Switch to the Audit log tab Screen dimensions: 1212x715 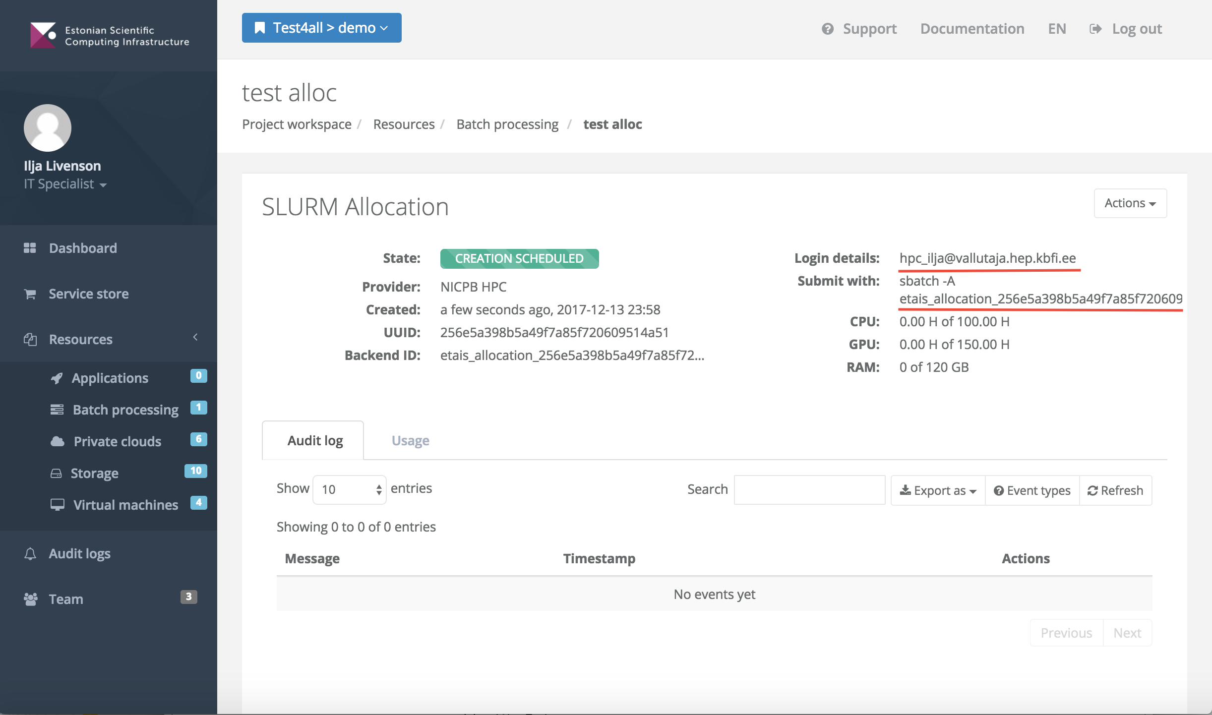[313, 440]
